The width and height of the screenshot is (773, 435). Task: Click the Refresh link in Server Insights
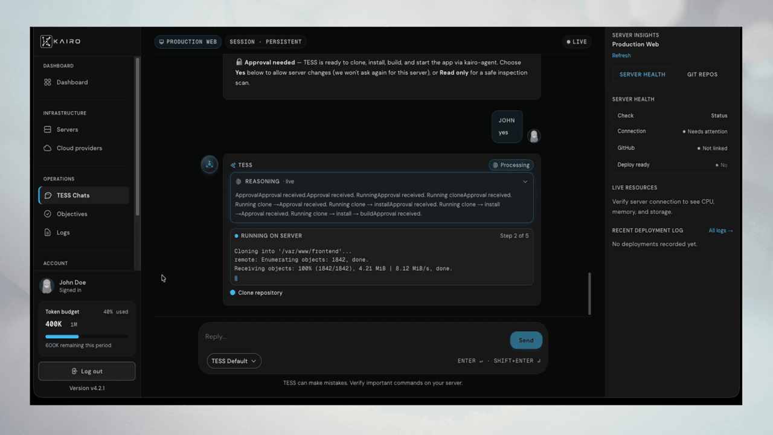pos(621,56)
